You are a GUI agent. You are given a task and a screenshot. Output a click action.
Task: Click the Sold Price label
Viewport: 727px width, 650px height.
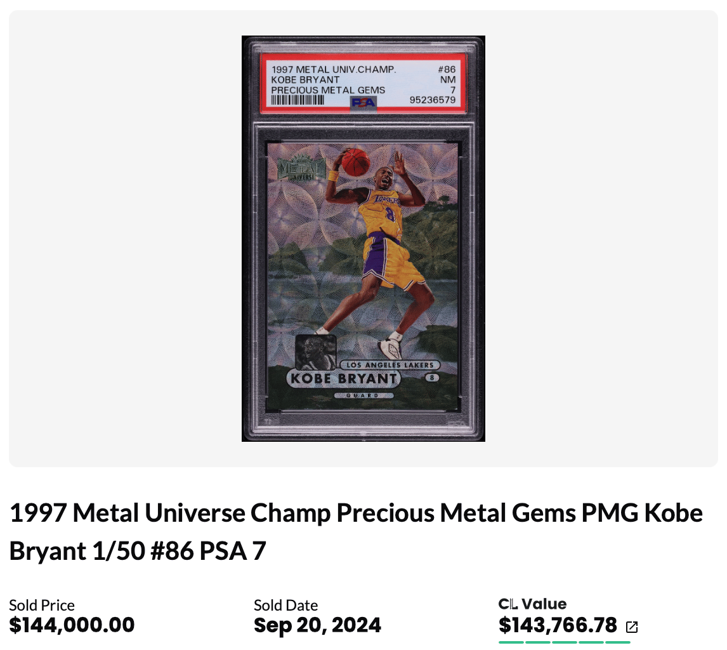point(42,605)
